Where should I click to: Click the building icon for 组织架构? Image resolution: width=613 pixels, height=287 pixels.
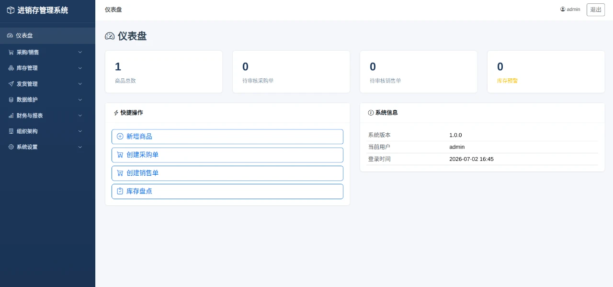(11, 131)
